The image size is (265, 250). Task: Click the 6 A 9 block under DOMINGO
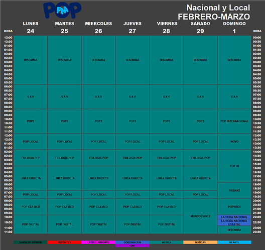[234, 96]
